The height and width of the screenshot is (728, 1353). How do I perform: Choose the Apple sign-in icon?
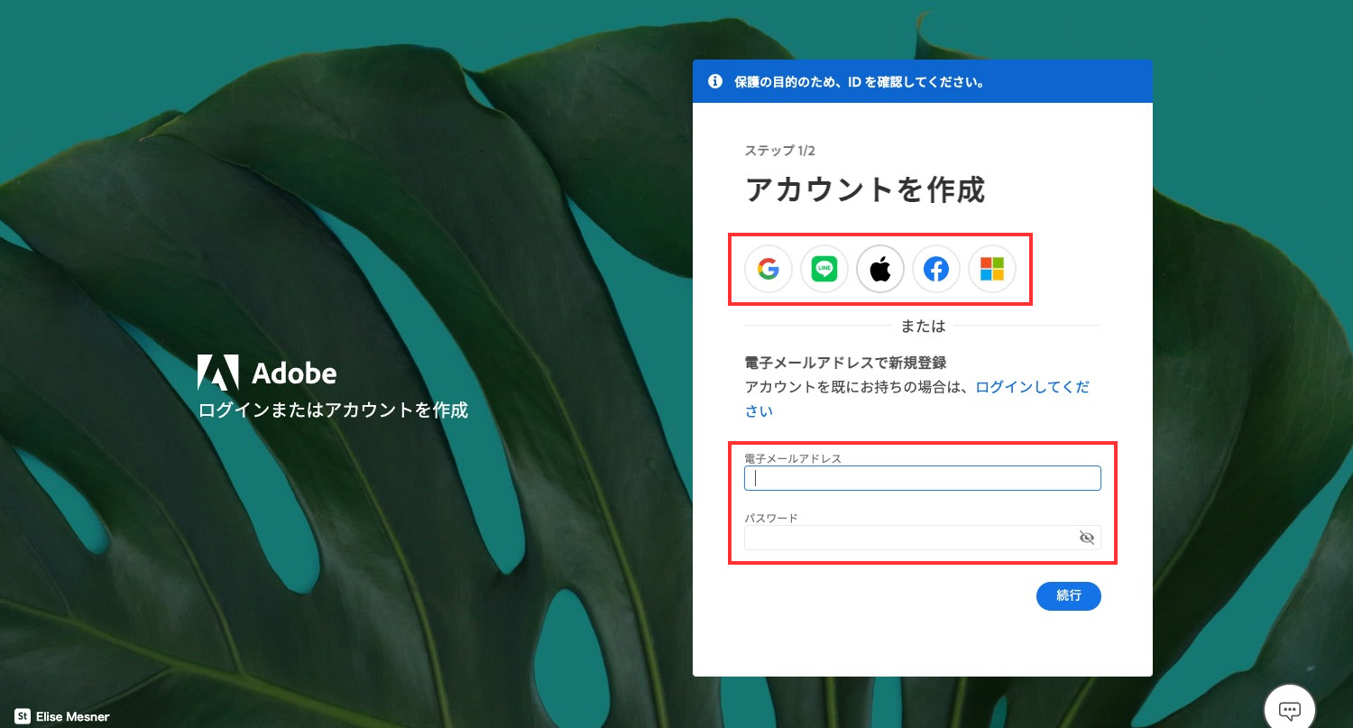click(x=880, y=269)
